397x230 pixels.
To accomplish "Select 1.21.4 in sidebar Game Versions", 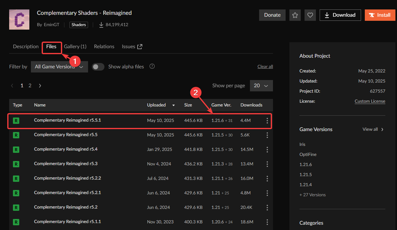I will click(x=305, y=185).
